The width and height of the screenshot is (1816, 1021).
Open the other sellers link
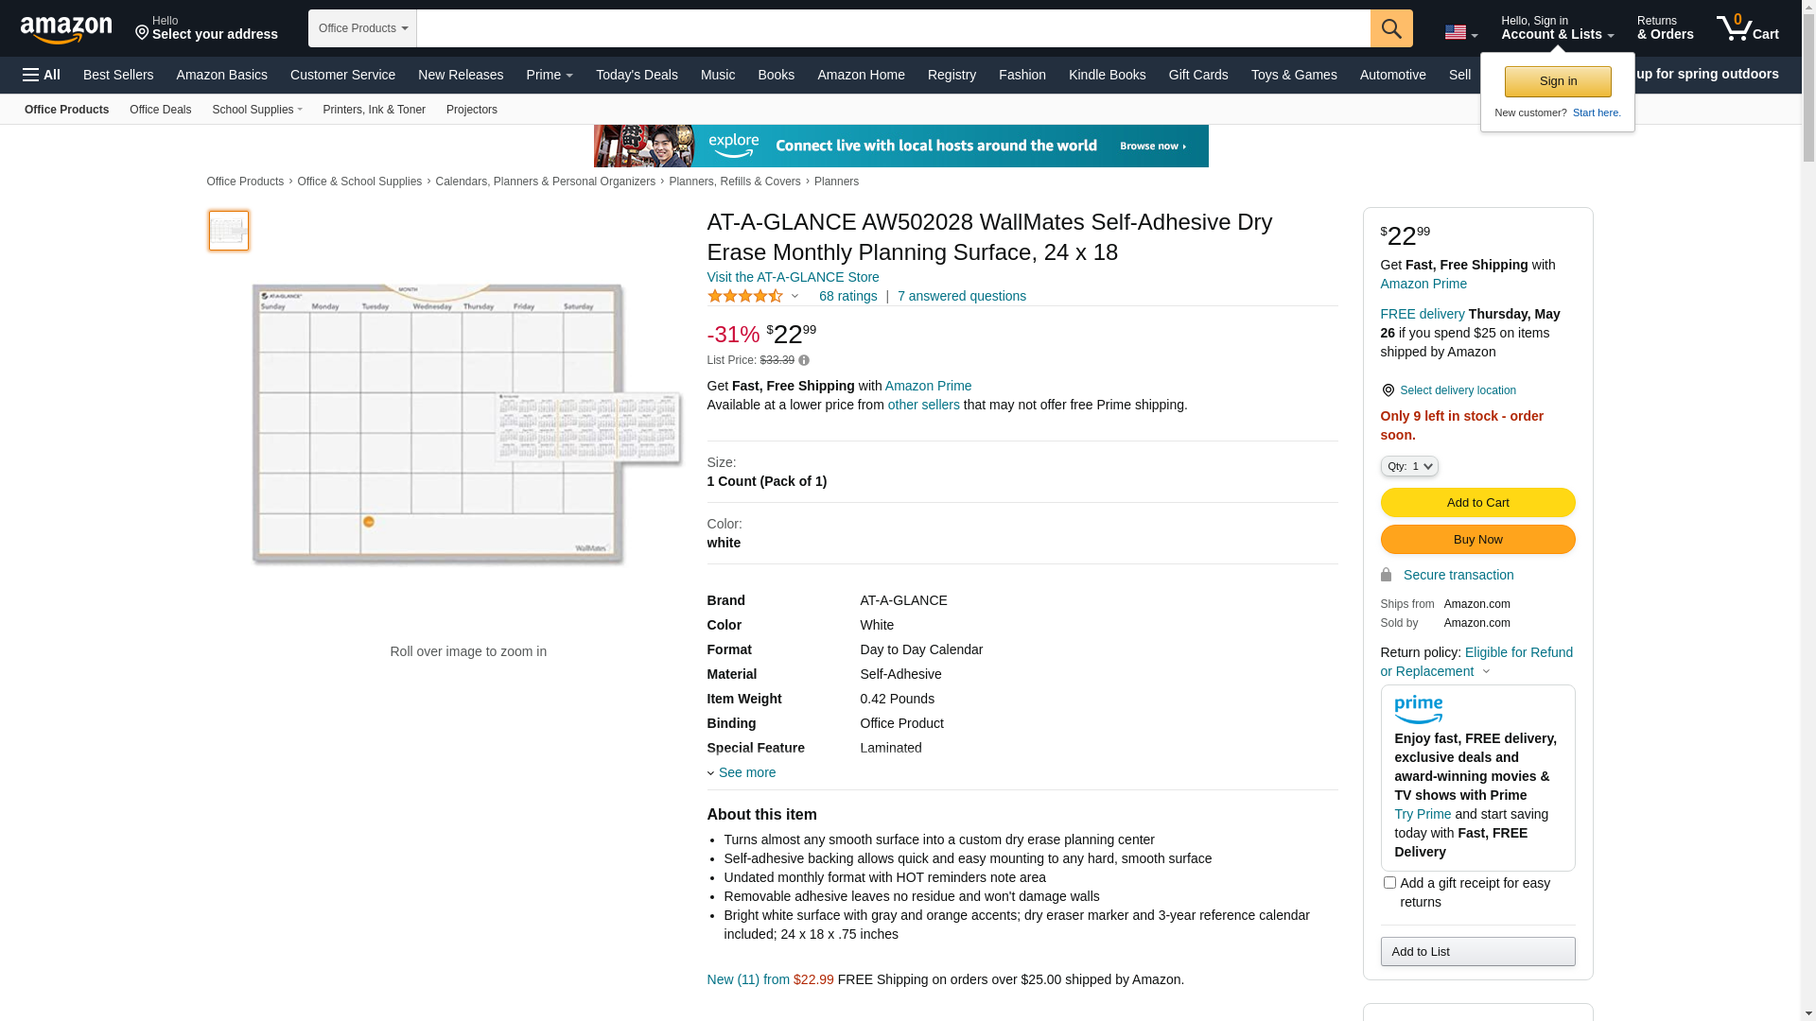(x=923, y=405)
